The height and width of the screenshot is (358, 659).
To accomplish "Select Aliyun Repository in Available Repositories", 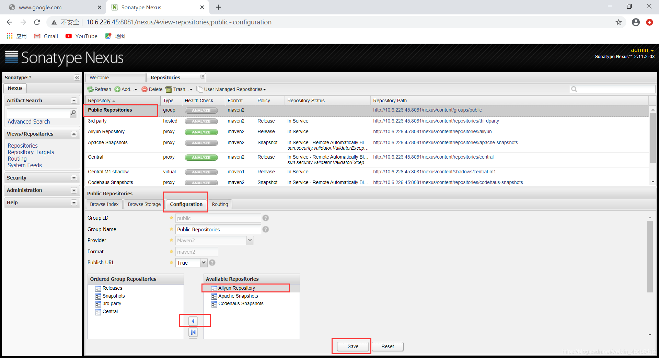I will pos(236,288).
